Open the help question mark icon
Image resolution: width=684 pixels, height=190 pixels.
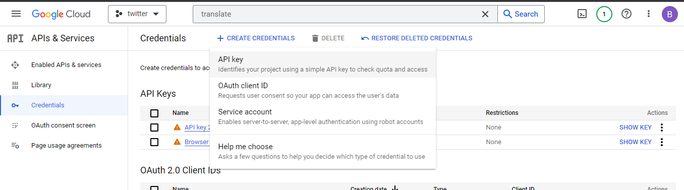coord(626,14)
